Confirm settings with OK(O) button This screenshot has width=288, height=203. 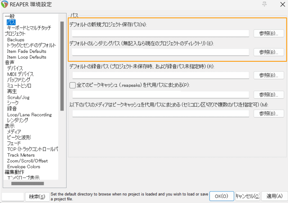pyautogui.click(x=222, y=196)
